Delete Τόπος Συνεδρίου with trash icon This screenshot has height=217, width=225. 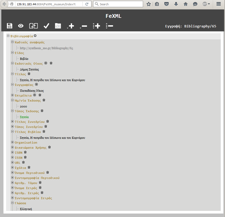pyautogui.click(x=46, y=126)
